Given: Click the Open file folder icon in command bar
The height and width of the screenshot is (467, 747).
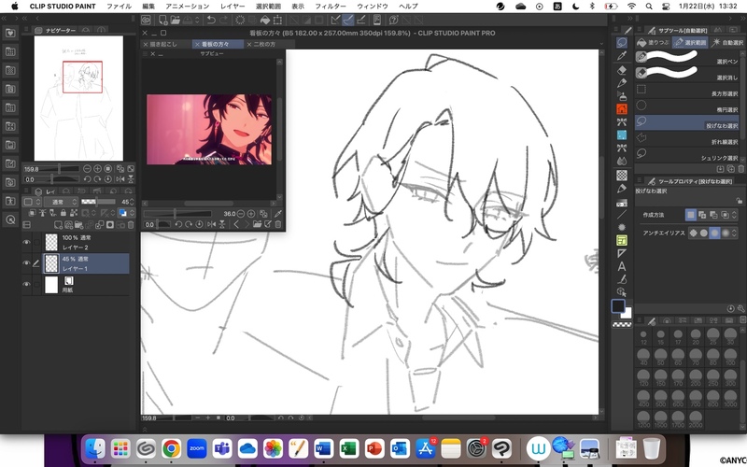Looking at the screenshot, I should point(175,20).
